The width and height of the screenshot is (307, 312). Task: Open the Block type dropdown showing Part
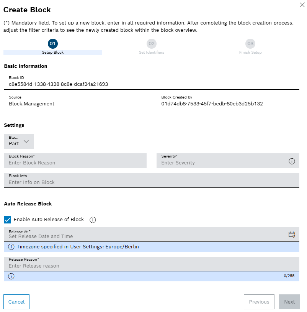click(18, 141)
